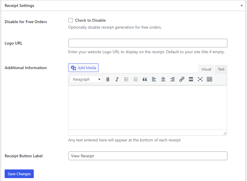Toggle bold formatting in editor toolbar
247x181 pixels.
(x=108, y=79)
